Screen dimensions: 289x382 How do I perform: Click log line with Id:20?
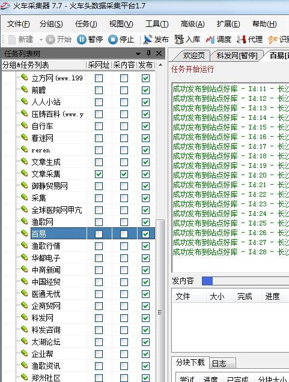coord(231,175)
